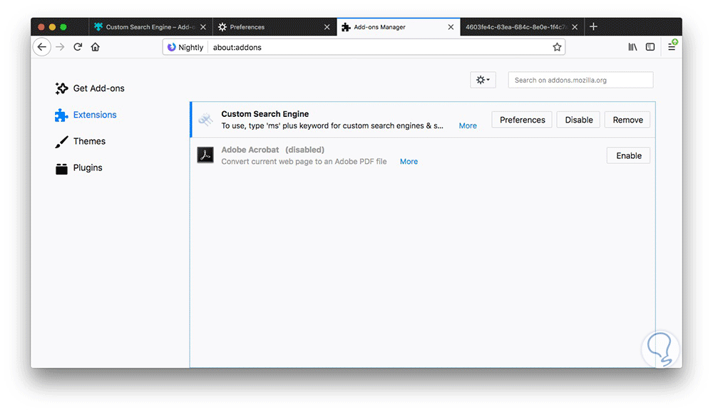Open the home page icon
Screen dimensions: 713x412
click(x=95, y=47)
